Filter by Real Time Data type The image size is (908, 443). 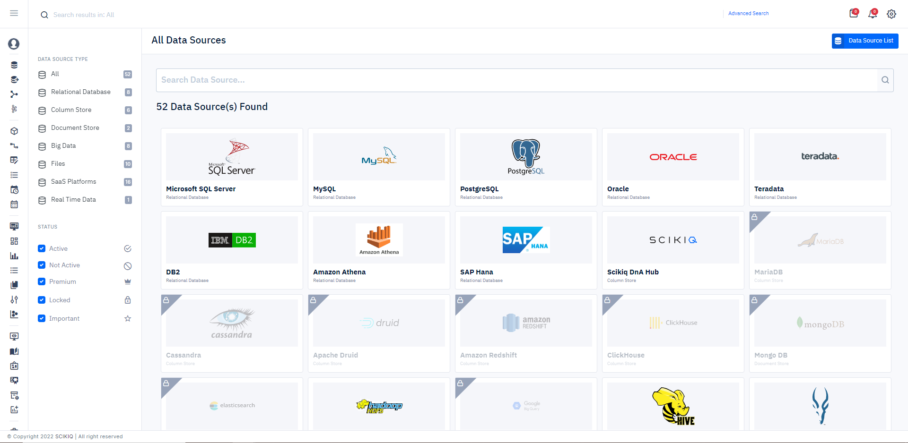[x=85, y=200]
